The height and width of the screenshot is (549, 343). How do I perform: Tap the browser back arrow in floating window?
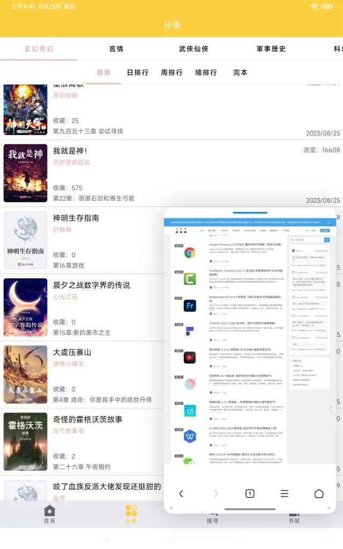point(181,494)
